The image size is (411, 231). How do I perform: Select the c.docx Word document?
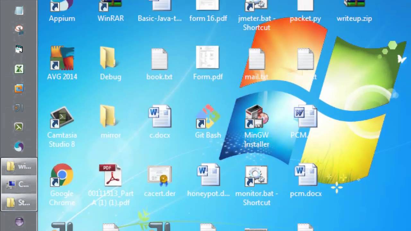160,122
